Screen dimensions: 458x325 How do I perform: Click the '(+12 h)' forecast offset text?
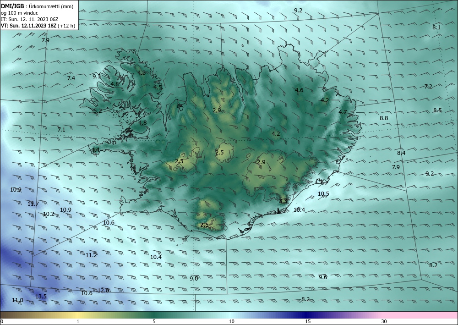tap(66, 26)
